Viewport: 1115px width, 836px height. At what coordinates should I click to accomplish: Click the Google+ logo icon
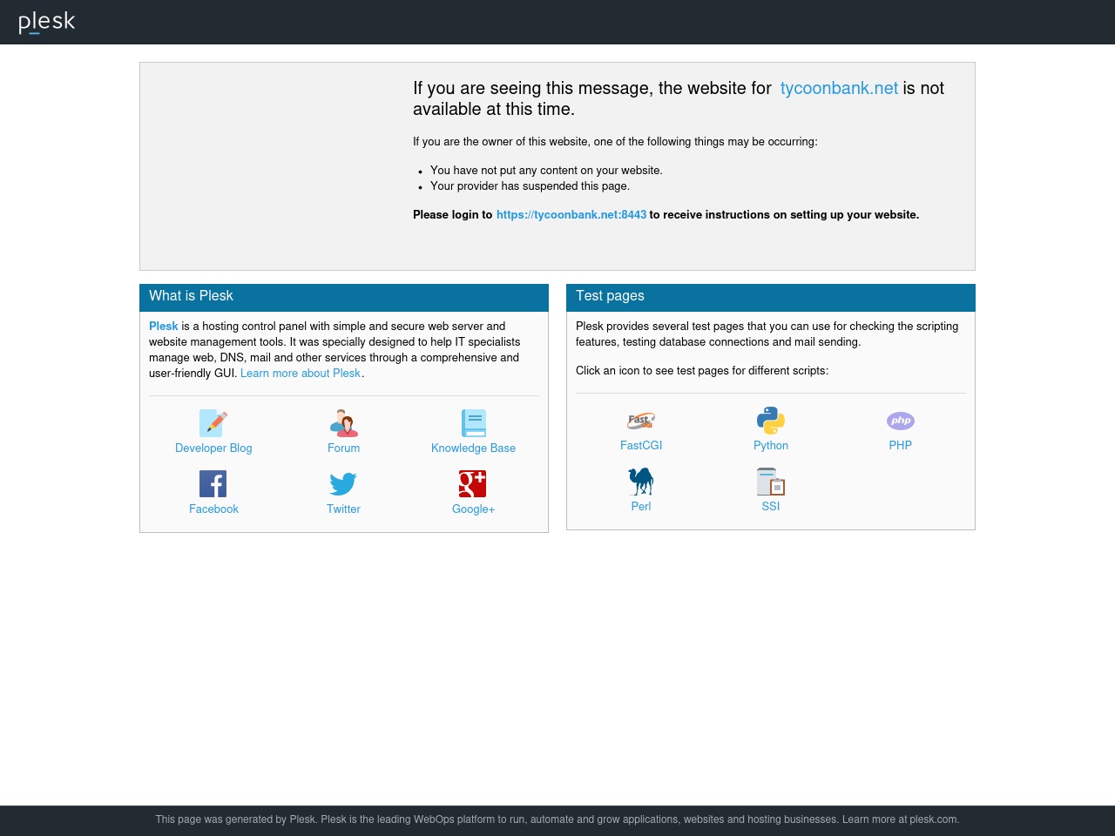473,484
